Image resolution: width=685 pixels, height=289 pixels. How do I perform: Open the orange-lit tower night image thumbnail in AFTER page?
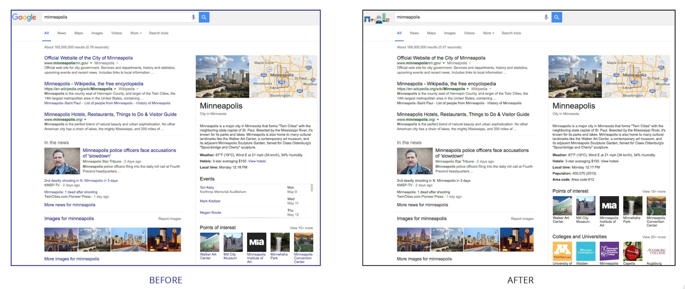coord(517,239)
